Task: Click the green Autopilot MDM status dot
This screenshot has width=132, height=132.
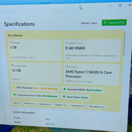Action: pos(64,89)
